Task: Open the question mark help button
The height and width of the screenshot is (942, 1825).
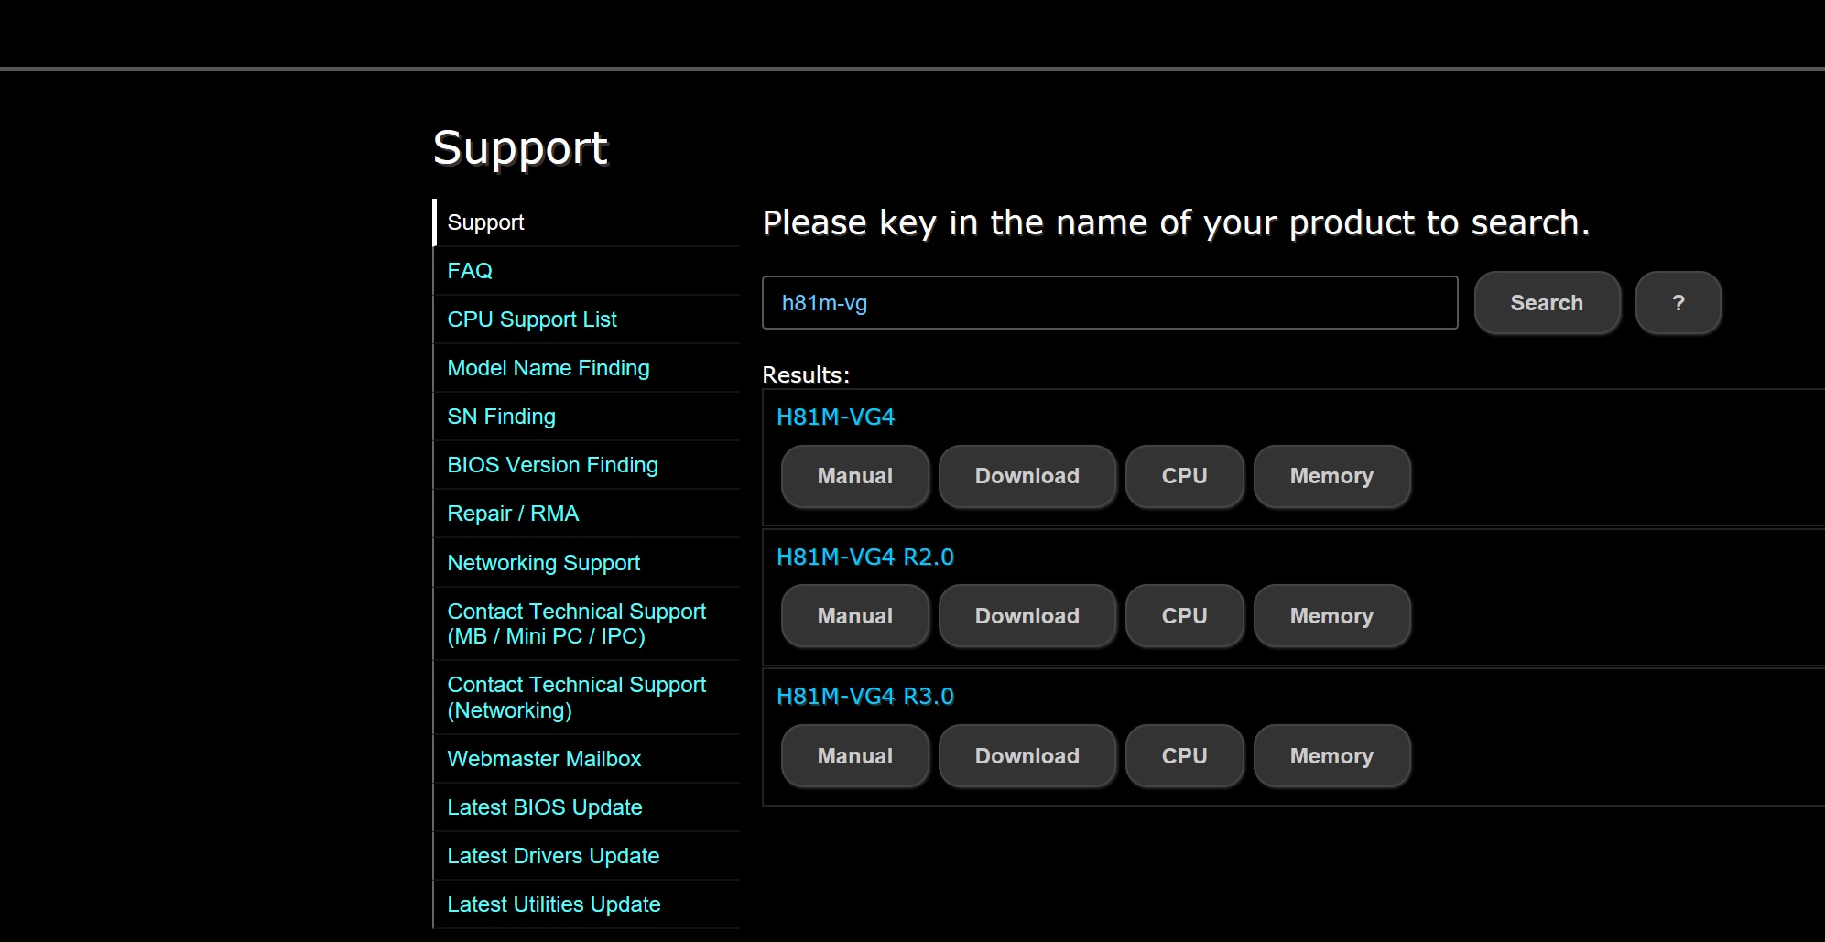Action: 1678,303
